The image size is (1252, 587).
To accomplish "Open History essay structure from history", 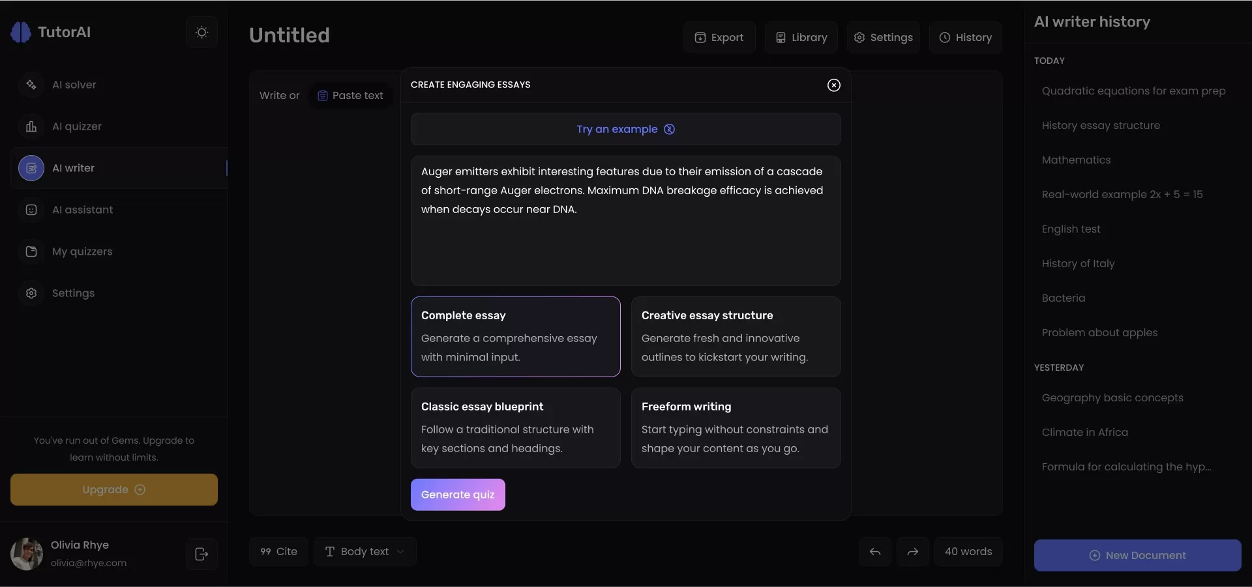I will tap(1101, 126).
